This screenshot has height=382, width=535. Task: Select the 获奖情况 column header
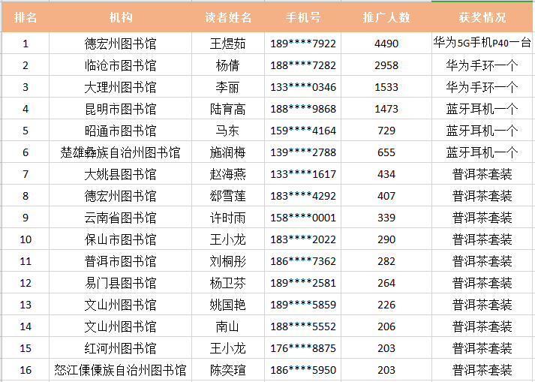pos(482,17)
